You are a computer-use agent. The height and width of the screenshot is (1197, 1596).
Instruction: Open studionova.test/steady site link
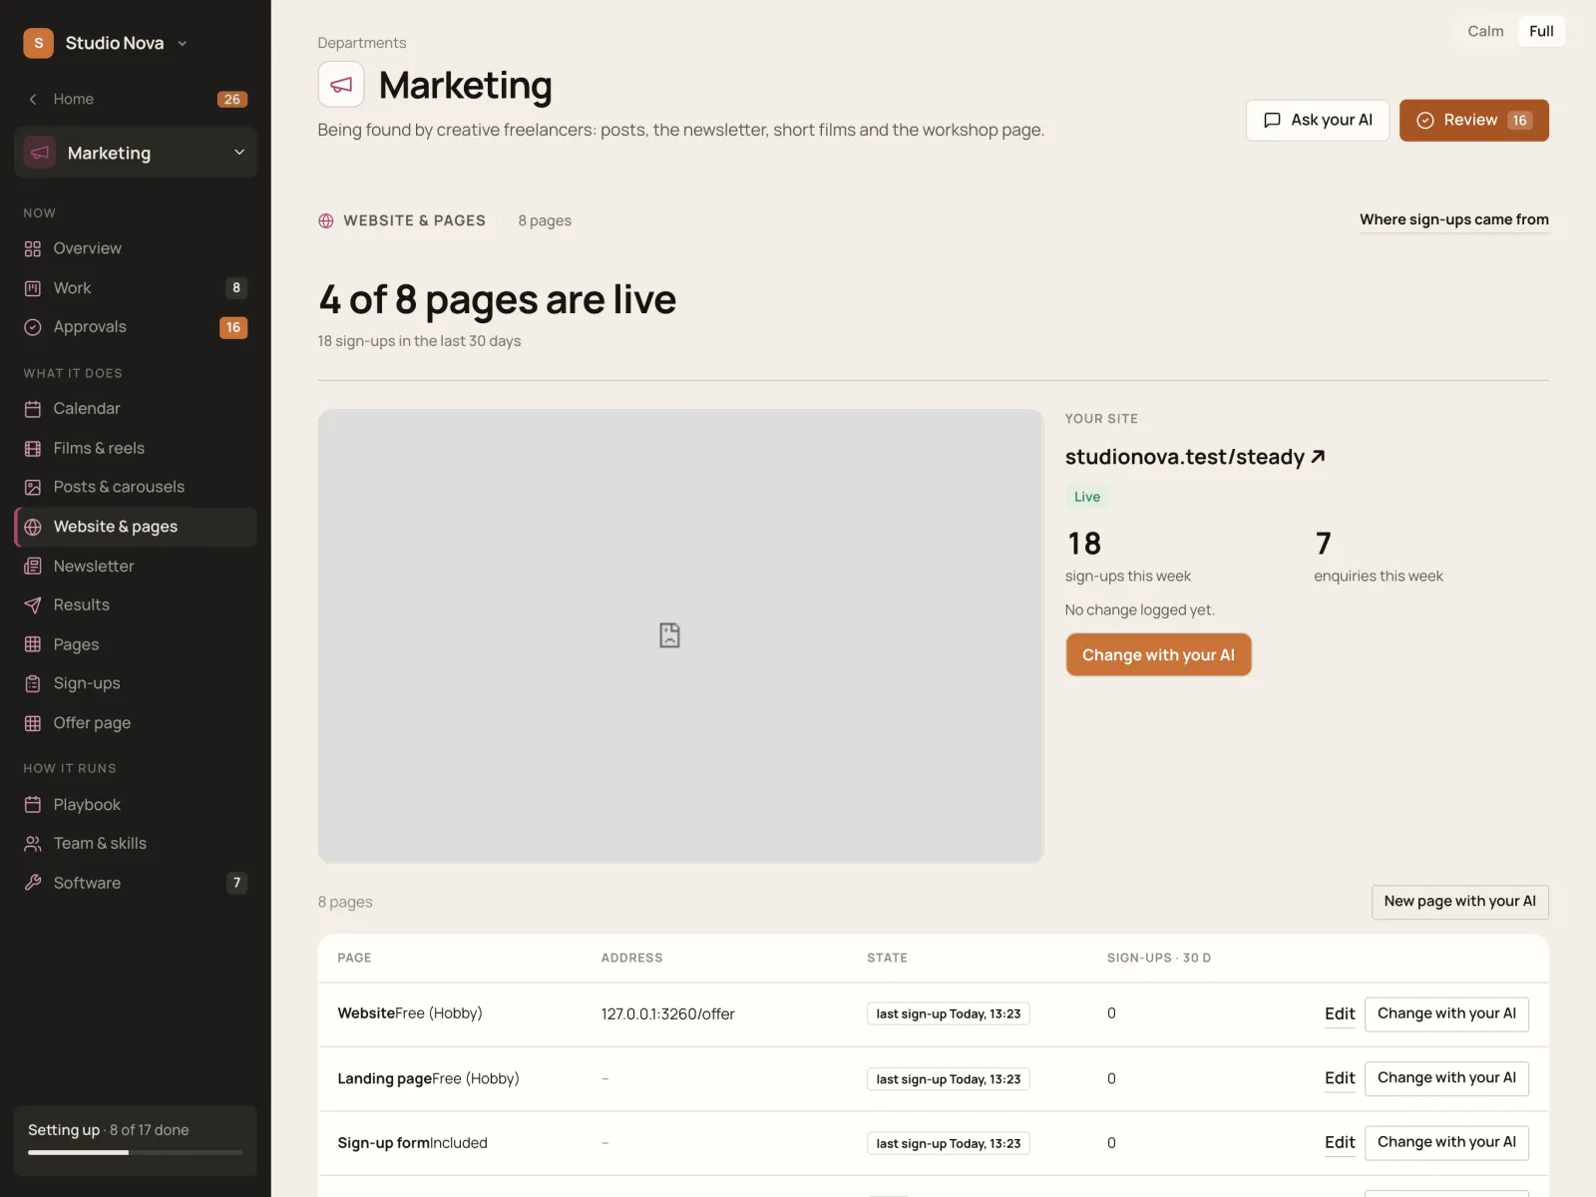pyautogui.click(x=1195, y=457)
